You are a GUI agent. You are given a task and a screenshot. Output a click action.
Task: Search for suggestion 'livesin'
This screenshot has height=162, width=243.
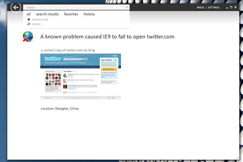point(36,24)
